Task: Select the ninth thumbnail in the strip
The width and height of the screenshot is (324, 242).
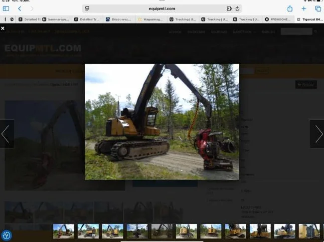Action: (260, 231)
